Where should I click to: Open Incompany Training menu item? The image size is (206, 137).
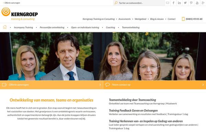[23, 27]
